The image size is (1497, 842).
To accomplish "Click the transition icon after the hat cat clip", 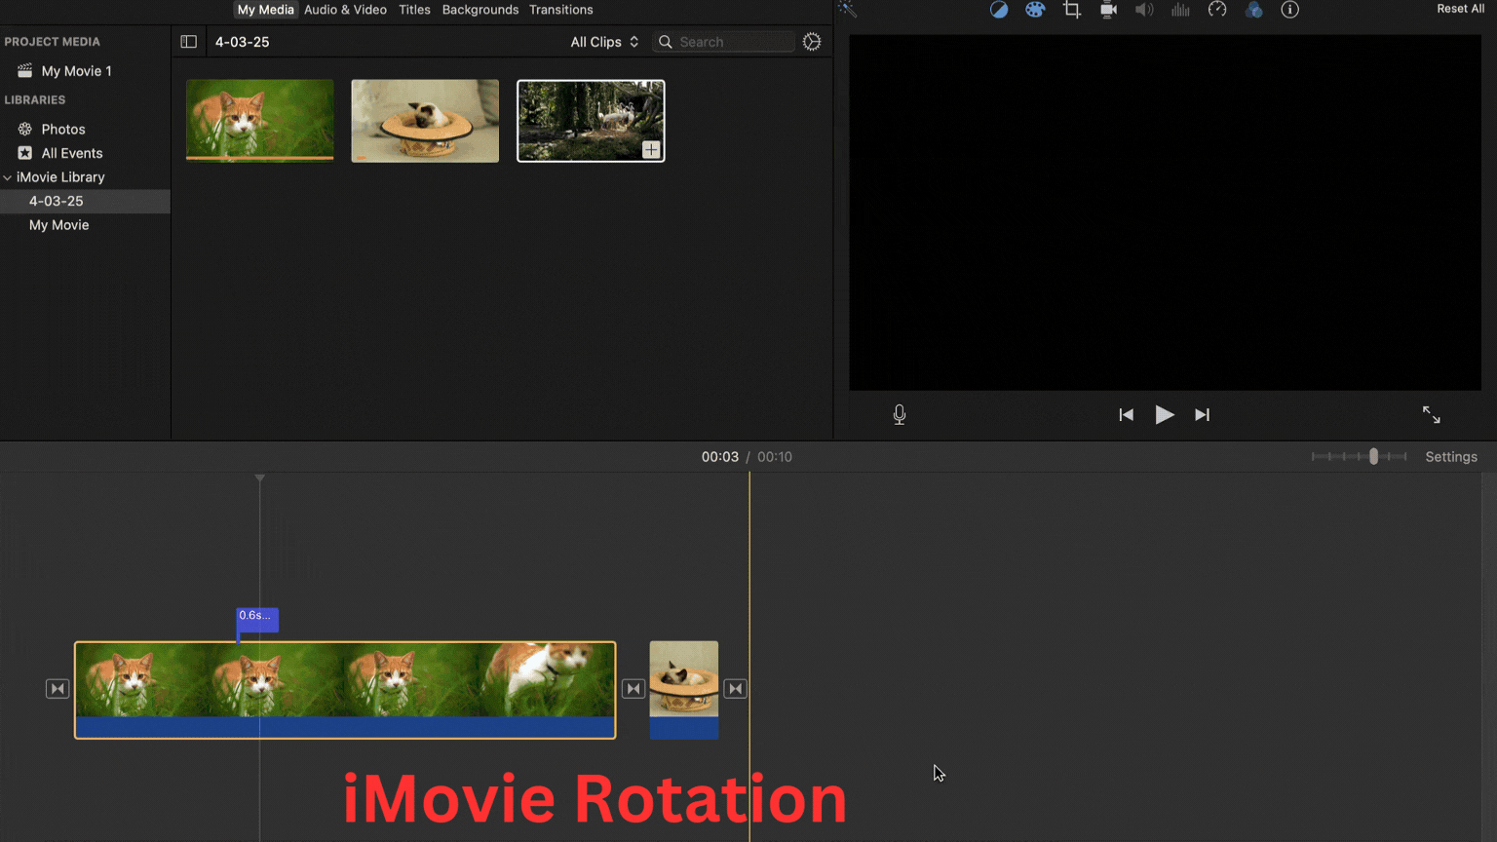I will coord(736,689).
